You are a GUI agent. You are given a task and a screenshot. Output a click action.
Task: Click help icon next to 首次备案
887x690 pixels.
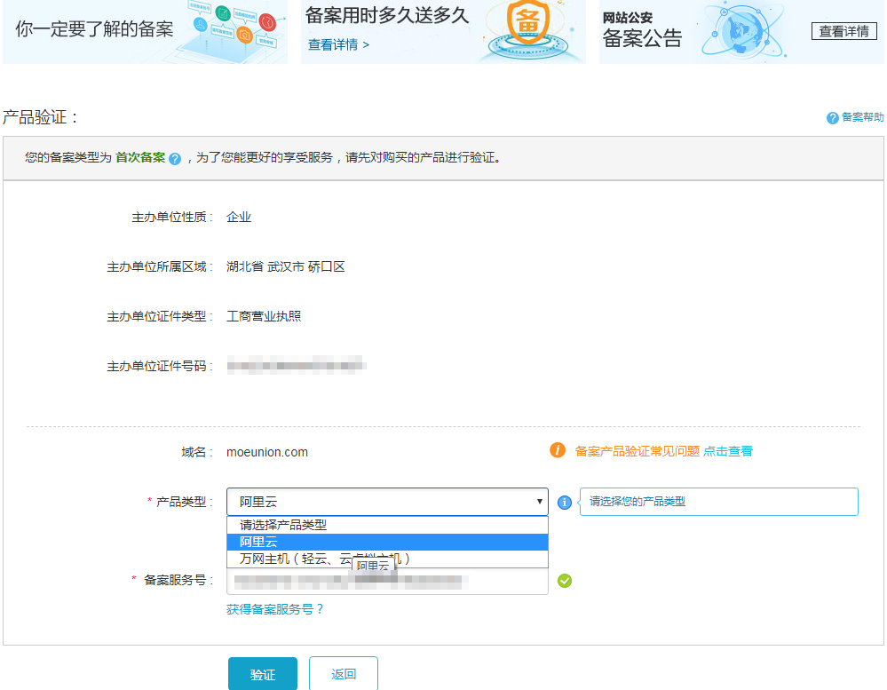click(x=175, y=159)
